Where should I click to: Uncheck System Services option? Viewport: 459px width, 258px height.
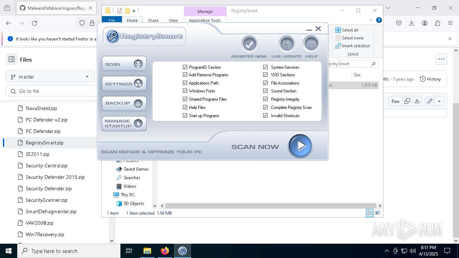coord(265,67)
